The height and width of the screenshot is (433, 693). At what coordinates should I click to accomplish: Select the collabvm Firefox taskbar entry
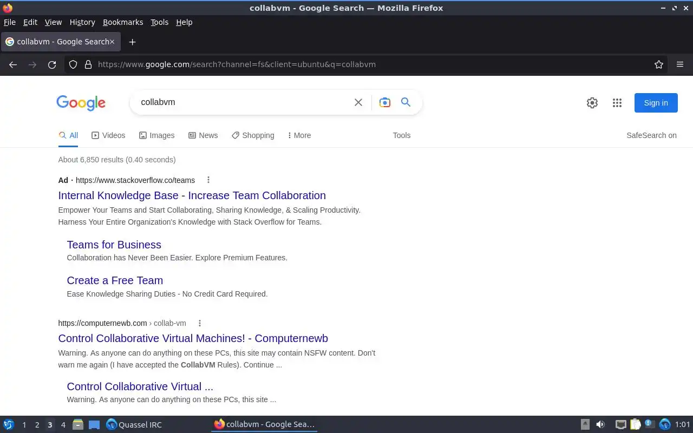click(x=264, y=424)
